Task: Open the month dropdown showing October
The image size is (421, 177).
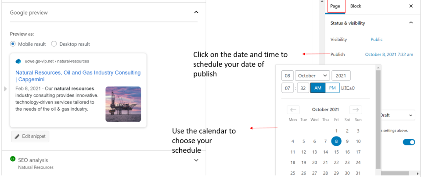Action: point(312,76)
